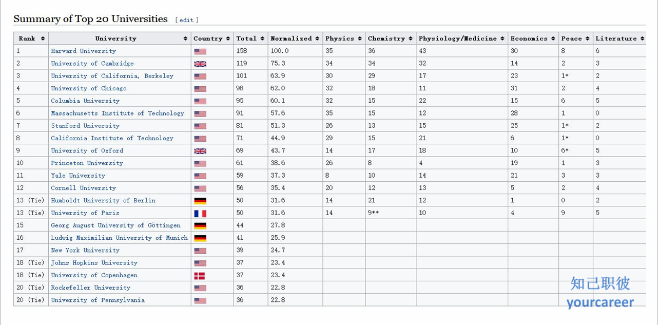Open Ludwig Maximilian University of Munich link

[x=119, y=238]
